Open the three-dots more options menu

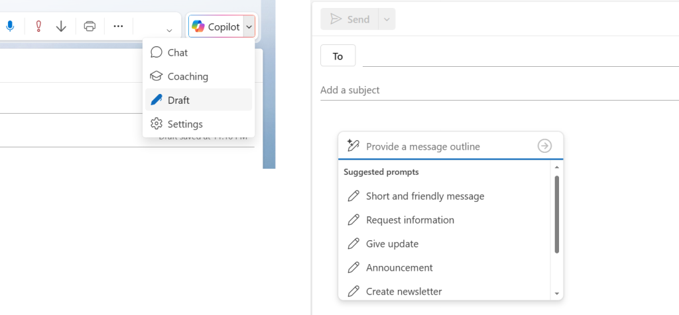(x=118, y=26)
